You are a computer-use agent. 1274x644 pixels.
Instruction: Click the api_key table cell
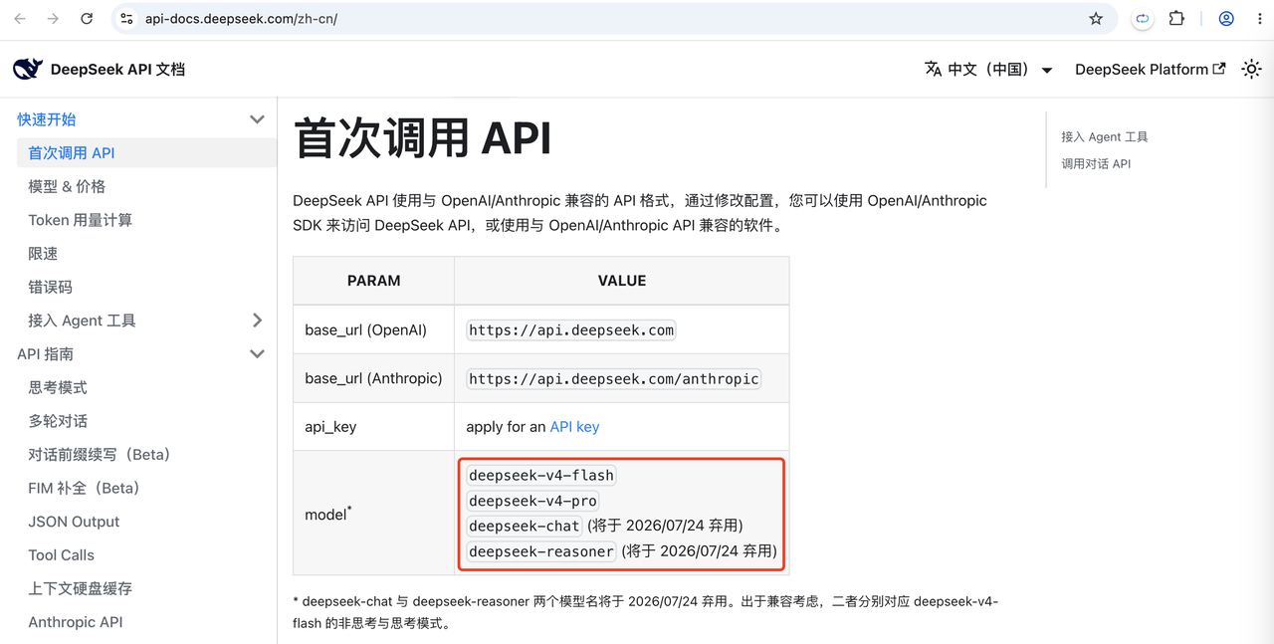pos(373,426)
